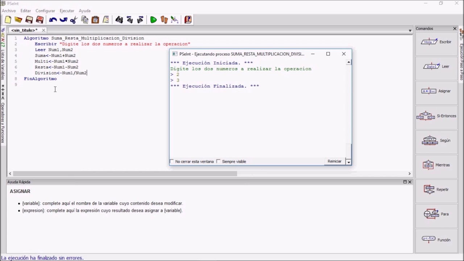Open flowchart drawing icon
Viewport: 464px width, 261px height.
coord(175,20)
